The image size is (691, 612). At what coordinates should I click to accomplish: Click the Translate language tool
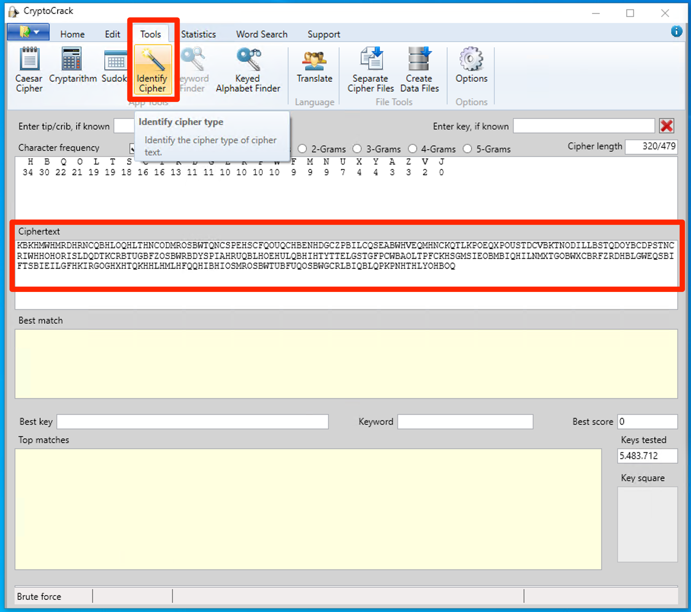pos(314,65)
